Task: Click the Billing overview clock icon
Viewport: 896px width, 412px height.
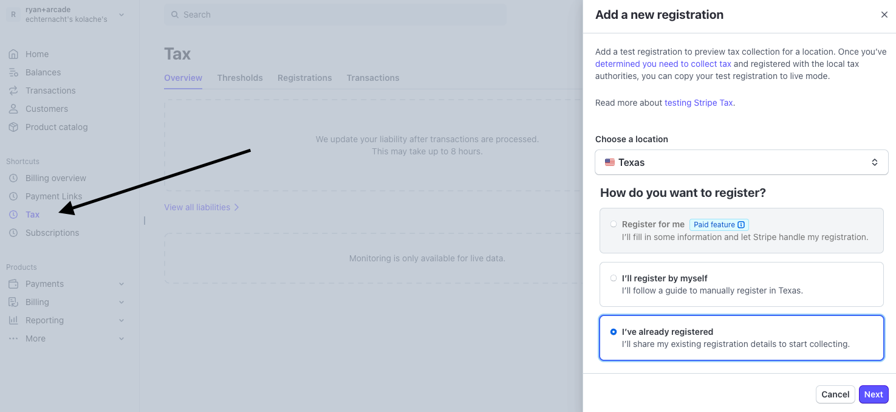Action: coord(13,178)
